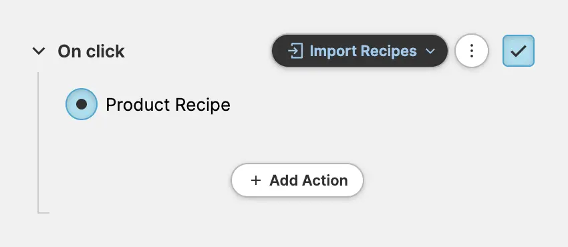Click the import arrow icon in Import Recipes
The image size is (568, 247).
tap(295, 51)
